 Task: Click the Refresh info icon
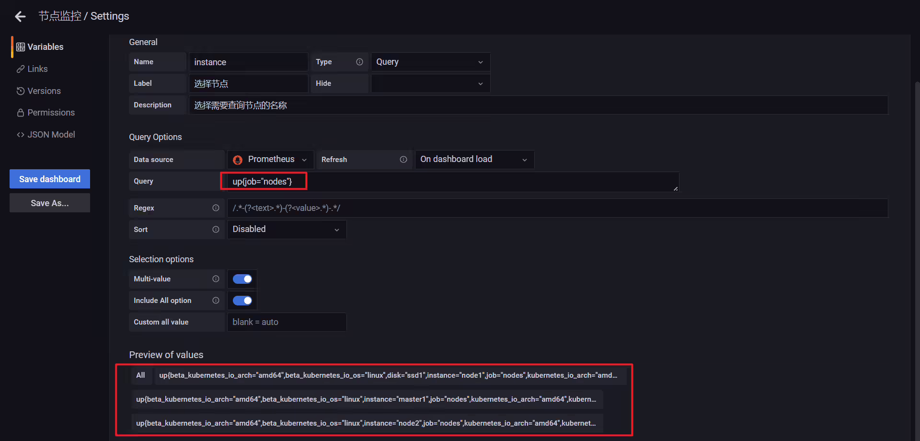coord(403,160)
